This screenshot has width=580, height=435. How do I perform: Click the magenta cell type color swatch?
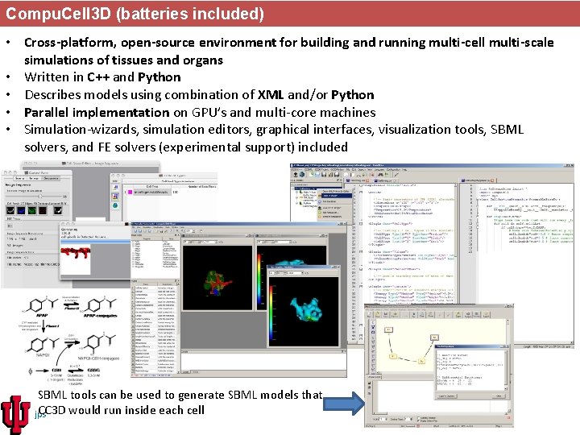pyautogui.click(x=130, y=192)
